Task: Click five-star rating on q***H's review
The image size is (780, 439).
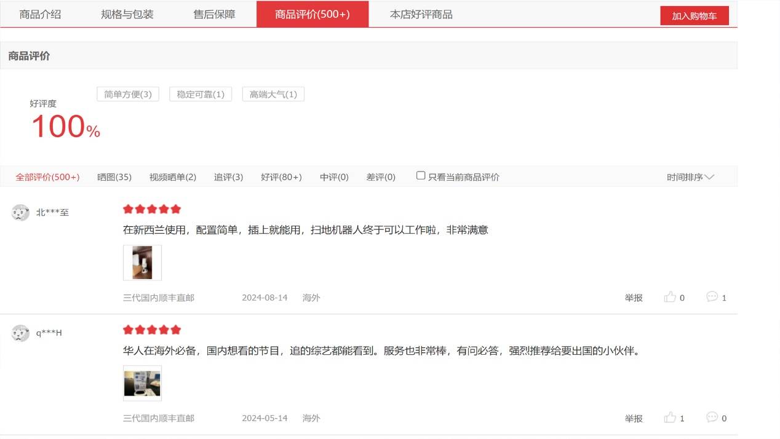Action: [x=152, y=330]
